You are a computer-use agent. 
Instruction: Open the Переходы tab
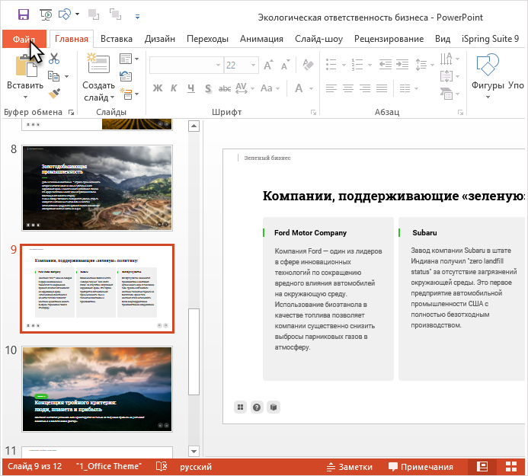coord(207,39)
